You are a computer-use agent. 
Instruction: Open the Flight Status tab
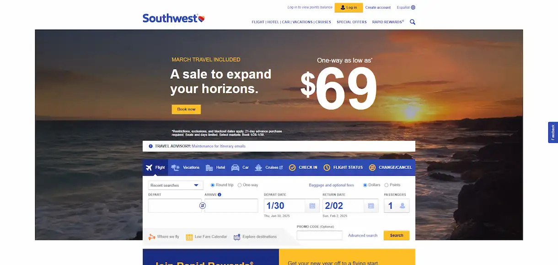click(x=343, y=168)
